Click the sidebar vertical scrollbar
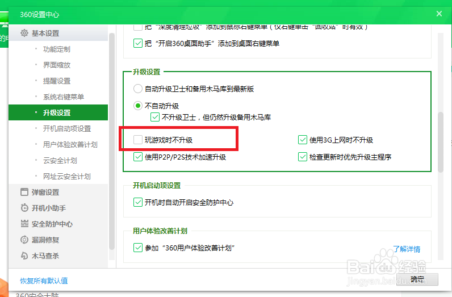 coord(112,141)
